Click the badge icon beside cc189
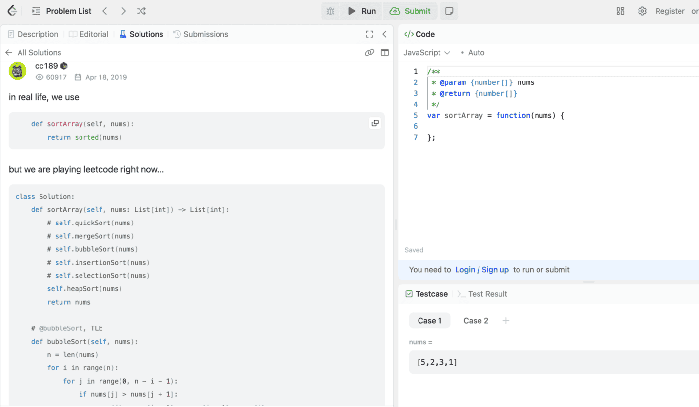 [x=64, y=66]
